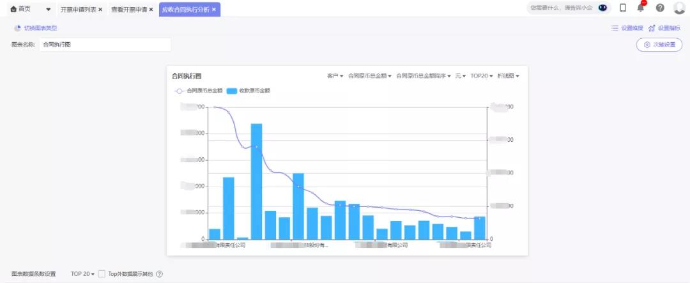The height and width of the screenshot is (283, 690).
Task: Close the 查看开票申请 tab
Action: (x=151, y=10)
